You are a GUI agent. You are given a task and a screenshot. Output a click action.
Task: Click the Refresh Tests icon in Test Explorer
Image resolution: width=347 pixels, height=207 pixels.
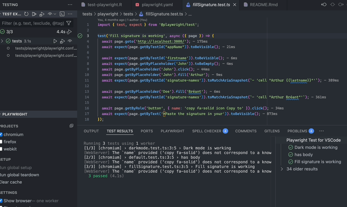[x=26, y=14]
